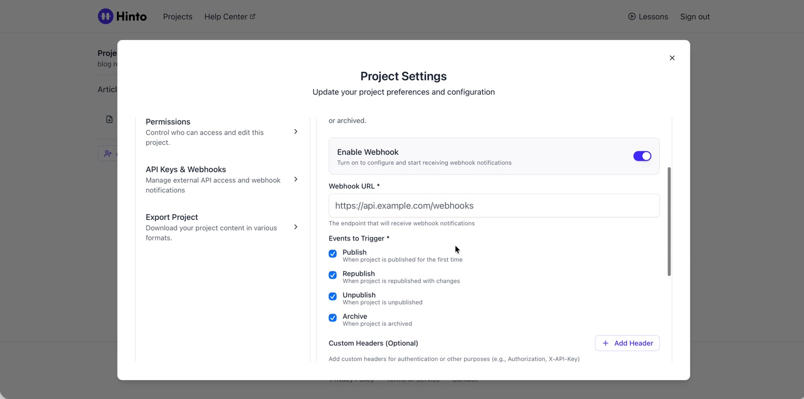
Task: Open the Projects nav item
Action: coord(177,17)
